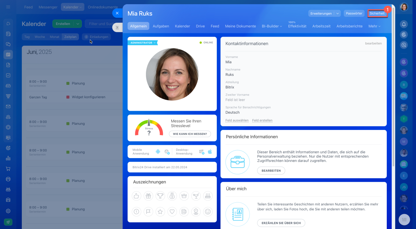Select the flower award badge
Viewport: 416px width, 229px height.
pos(196,212)
